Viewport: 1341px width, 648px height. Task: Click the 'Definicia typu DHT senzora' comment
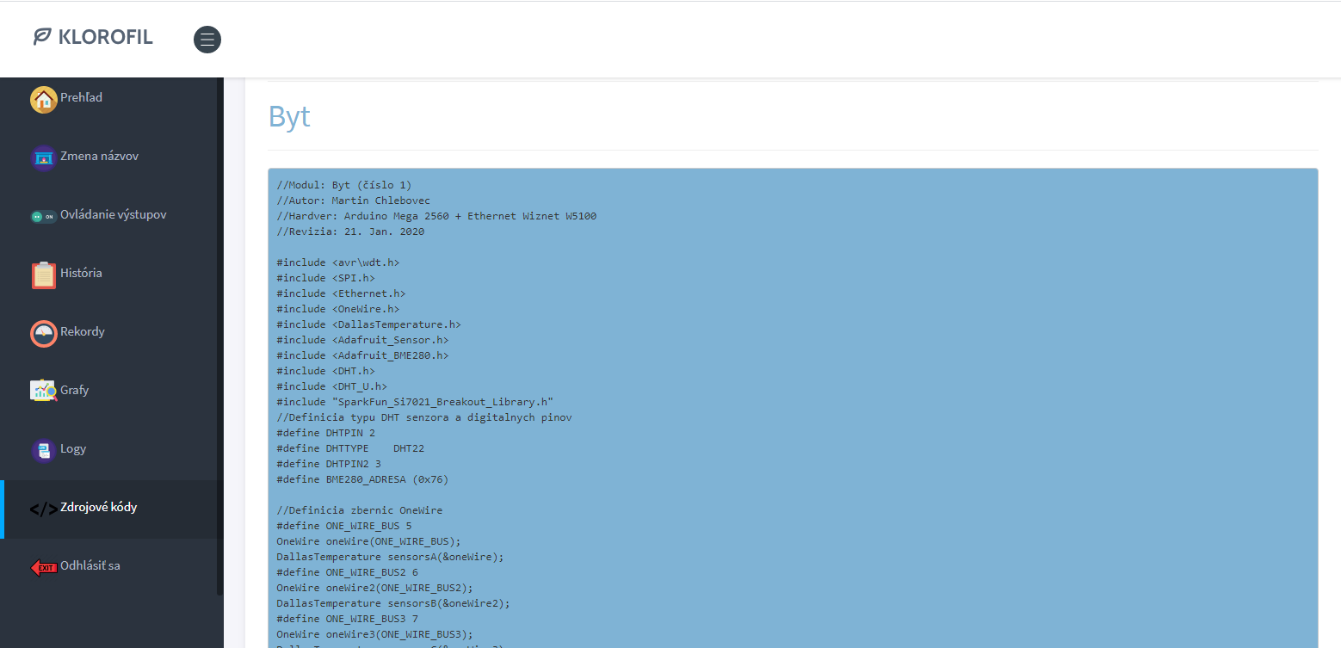coord(424,417)
